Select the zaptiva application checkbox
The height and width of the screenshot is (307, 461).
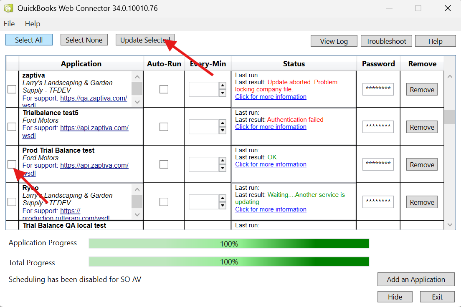click(x=12, y=89)
